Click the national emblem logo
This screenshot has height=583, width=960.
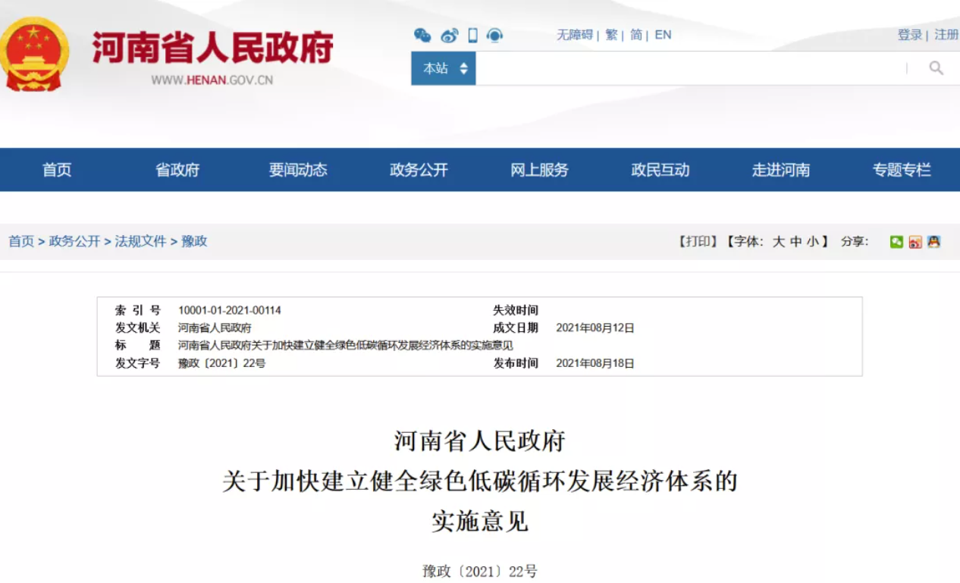pyautogui.click(x=34, y=55)
